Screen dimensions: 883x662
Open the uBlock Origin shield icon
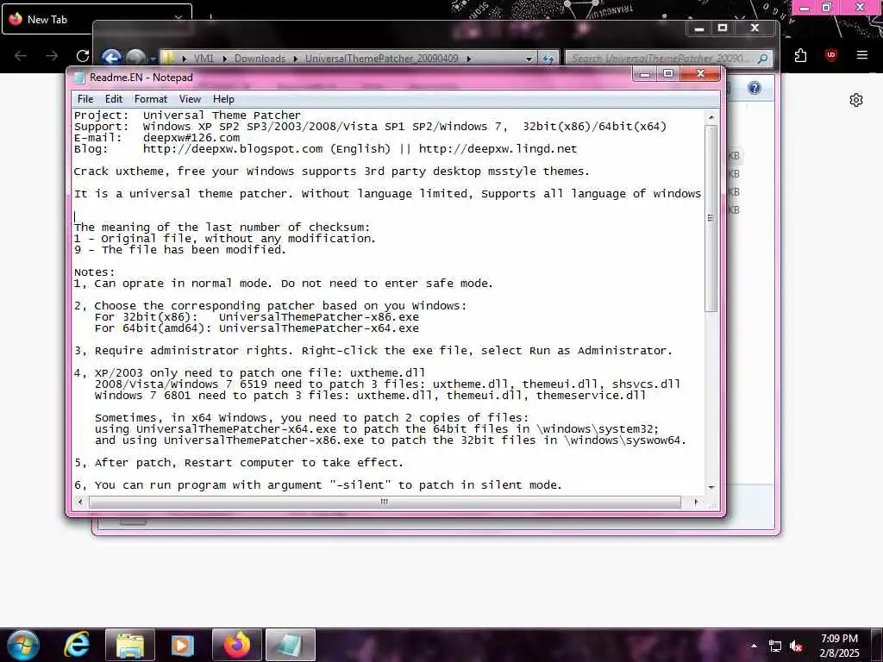click(830, 55)
